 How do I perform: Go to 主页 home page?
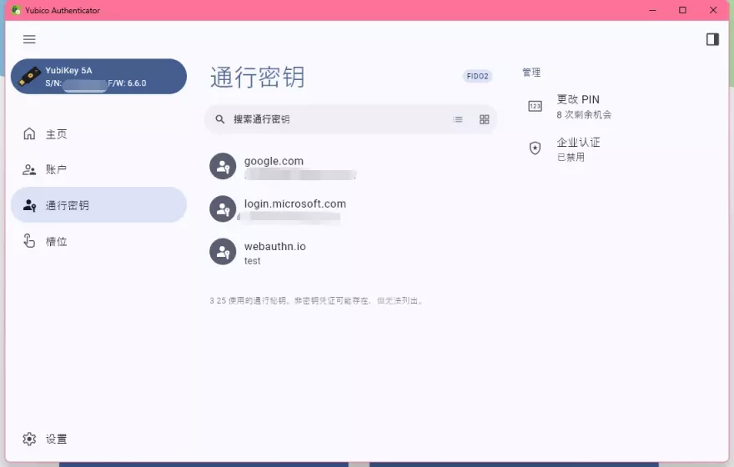[57, 134]
